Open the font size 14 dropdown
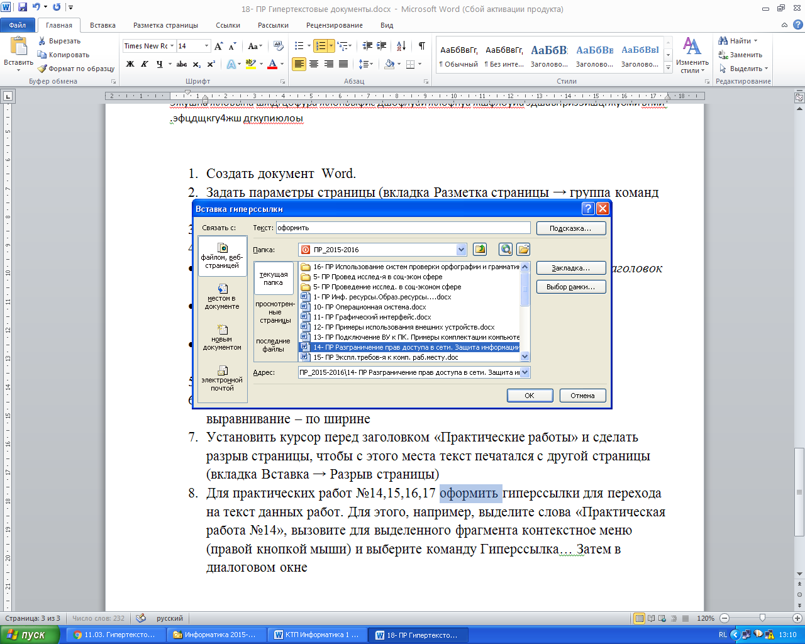The width and height of the screenshot is (805, 644). pos(206,46)
